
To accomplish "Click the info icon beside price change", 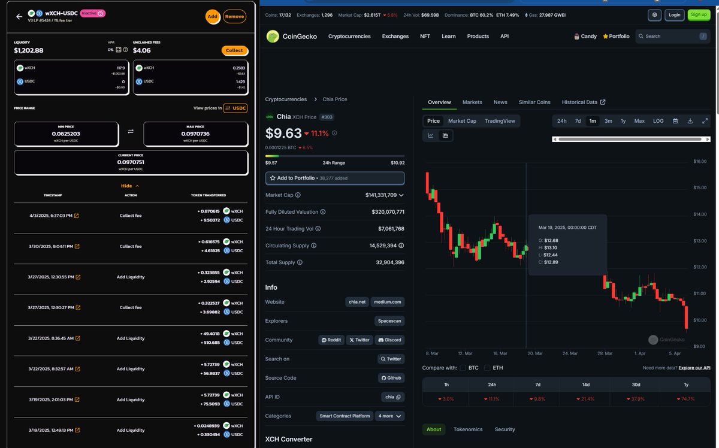I will pos(334,133).
